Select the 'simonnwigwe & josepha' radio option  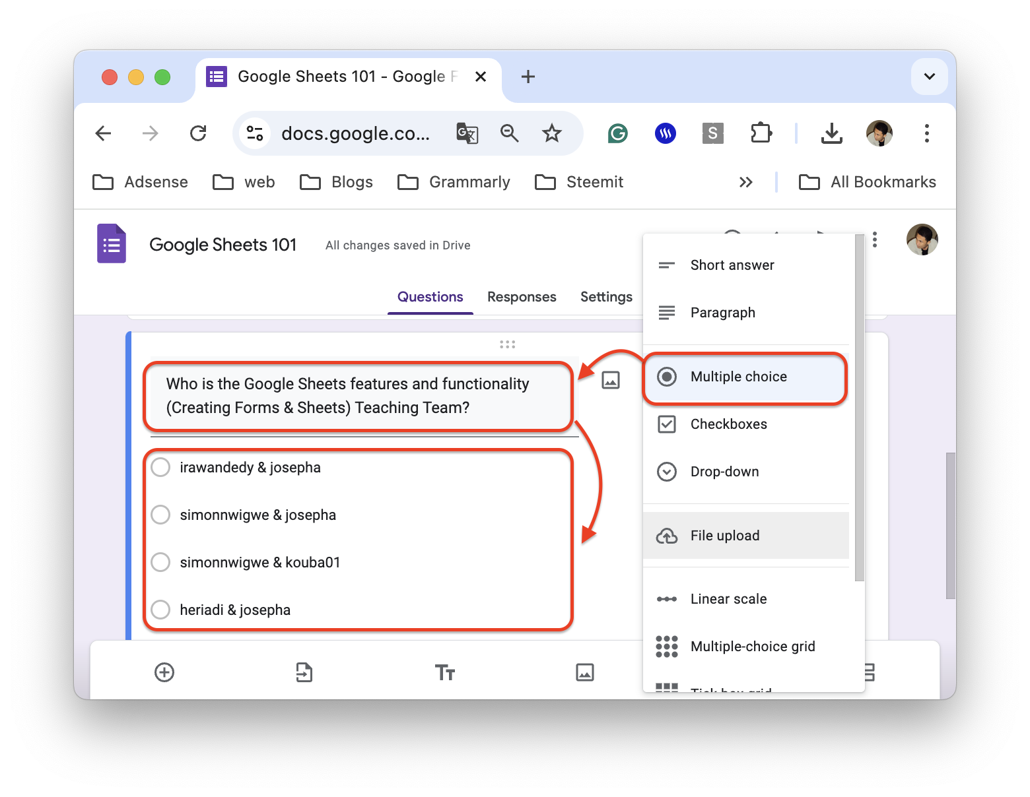coord(160,515)
